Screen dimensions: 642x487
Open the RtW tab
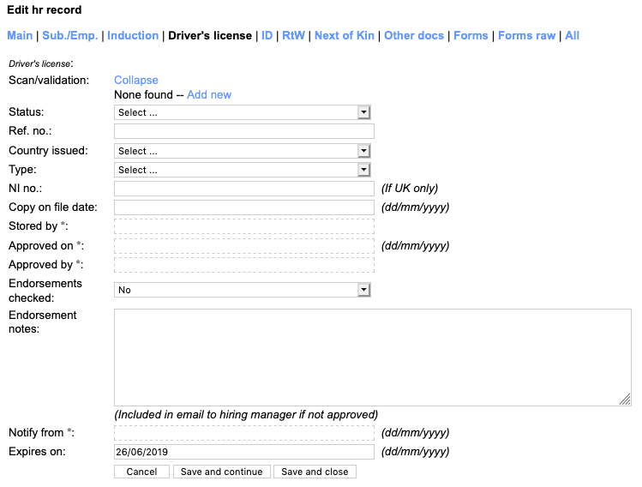point(293,35)
